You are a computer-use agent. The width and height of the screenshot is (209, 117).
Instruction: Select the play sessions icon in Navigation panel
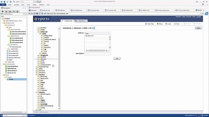tap(6, 12)
